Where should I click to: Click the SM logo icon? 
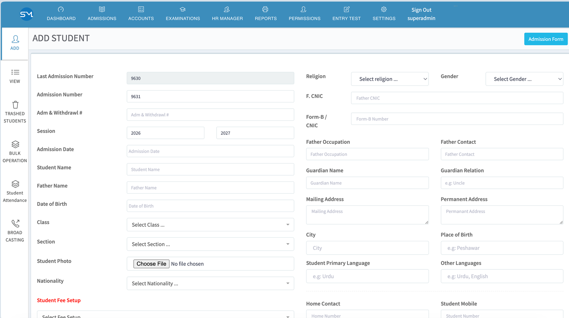pos(27,14)
